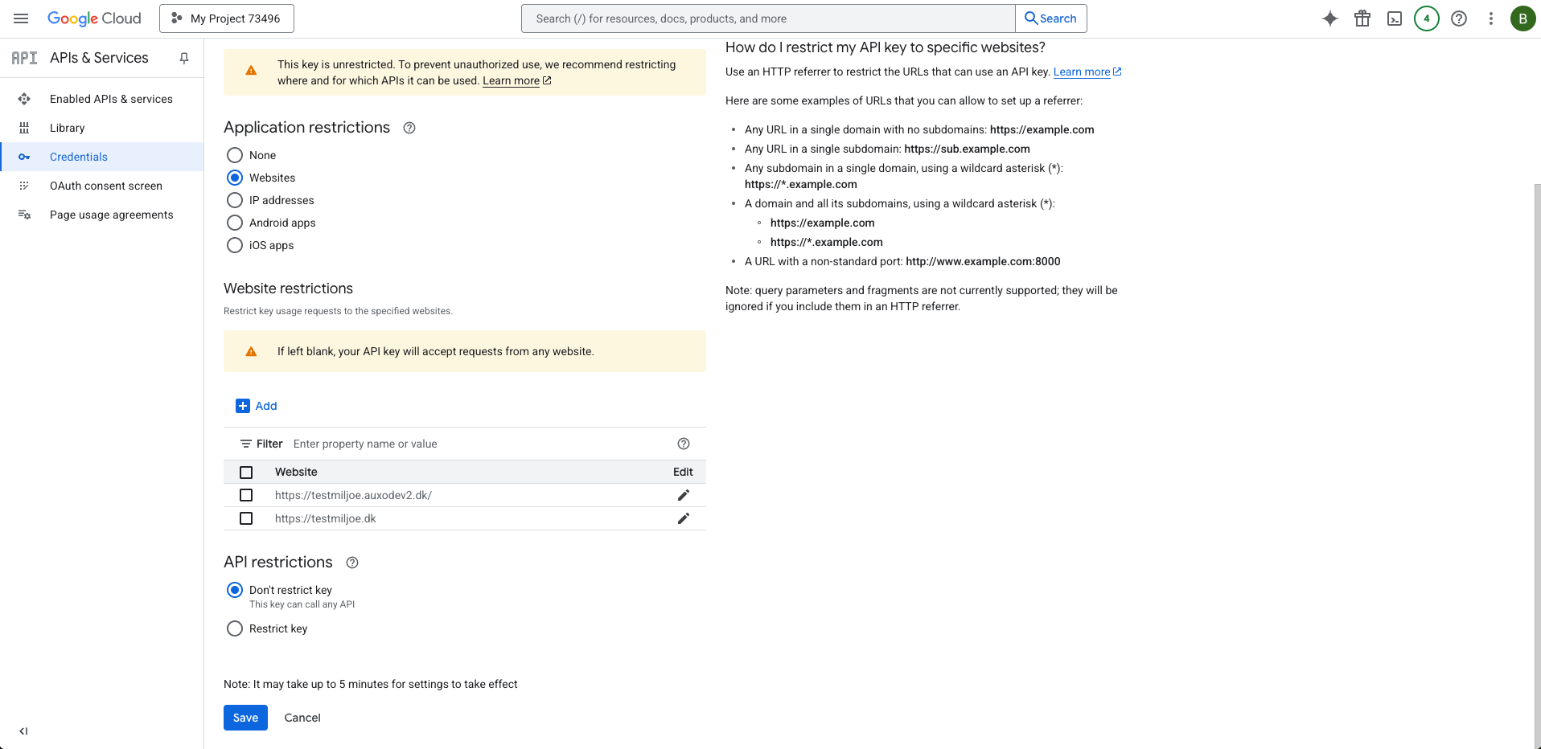This screenshot has height=749, width=1541.
Task: Open the My Project 73496 project picker
Action: click(x=227, y=18)
